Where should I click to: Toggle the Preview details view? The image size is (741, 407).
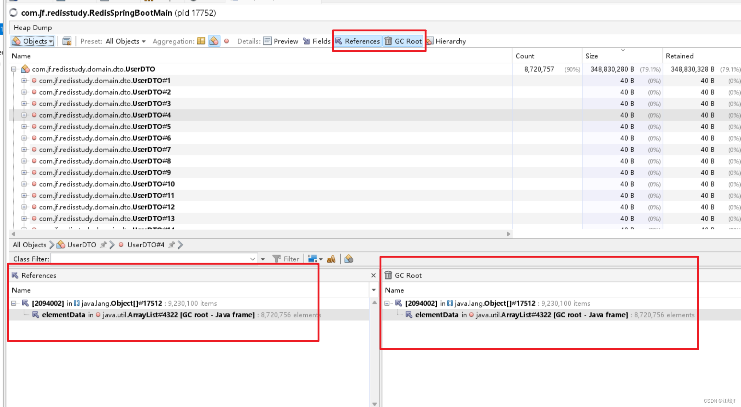coord(281,41)
